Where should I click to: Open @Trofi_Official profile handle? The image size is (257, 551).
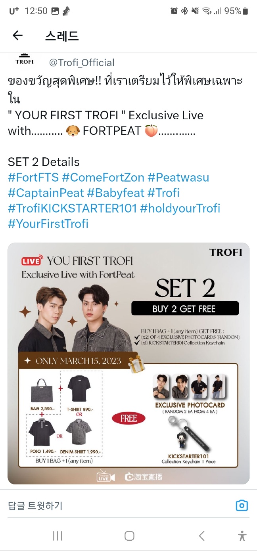pos(82,63)
